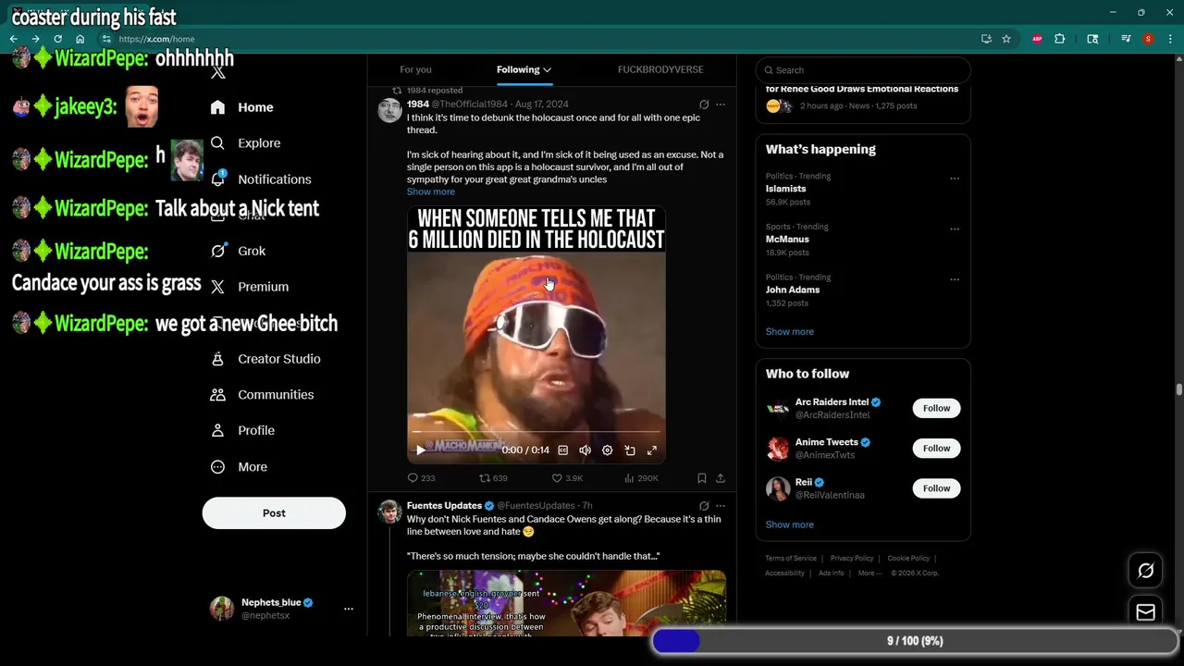Click the white Post button
The image size is (1184, 666).
pos(274,513)
